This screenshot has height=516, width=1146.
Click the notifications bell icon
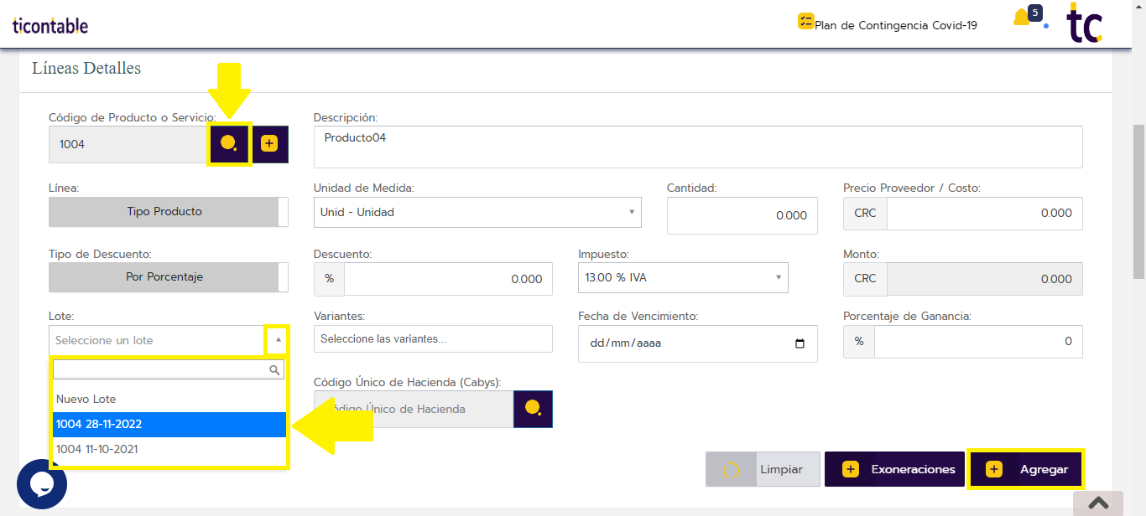[1021, 18]
